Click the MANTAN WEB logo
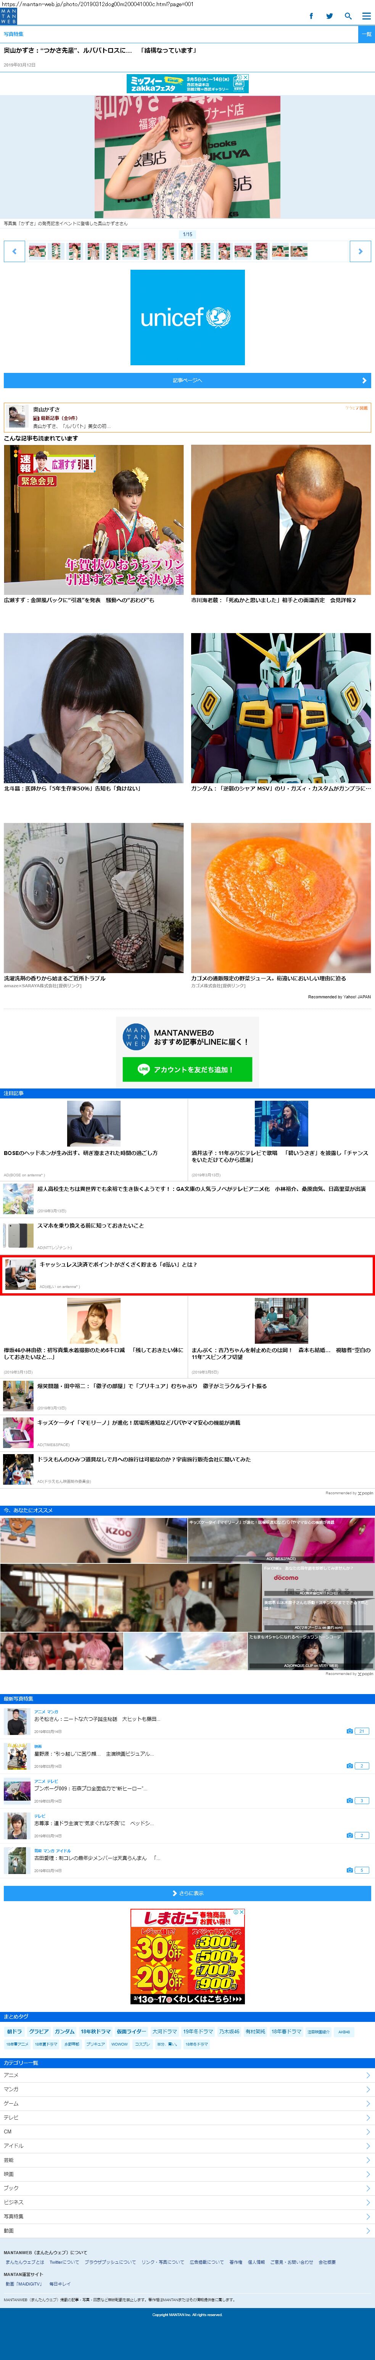The image size is (375, 2360). click(x=9, y=16)
